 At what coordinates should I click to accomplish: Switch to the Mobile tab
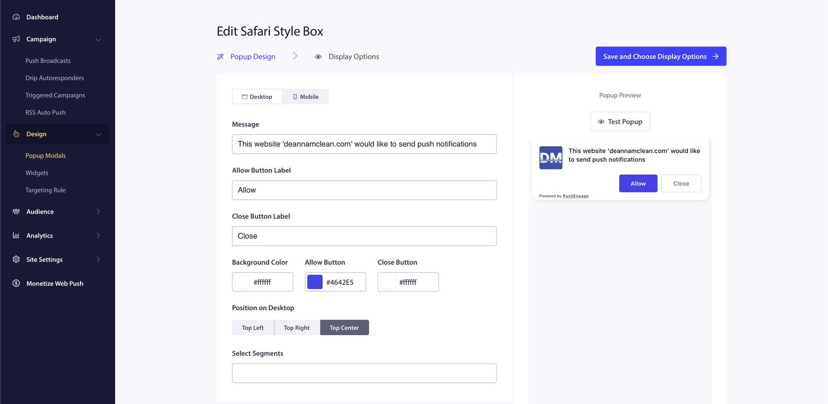point(306,97)
